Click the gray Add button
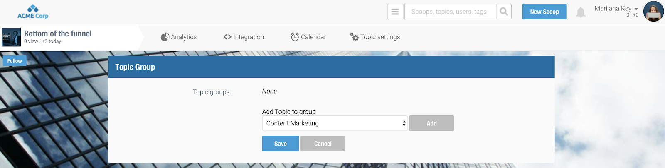Screen dimensions: 665x168 pos(431,123)
